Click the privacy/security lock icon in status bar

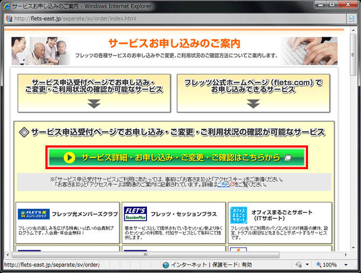click(x=299, y=265)
